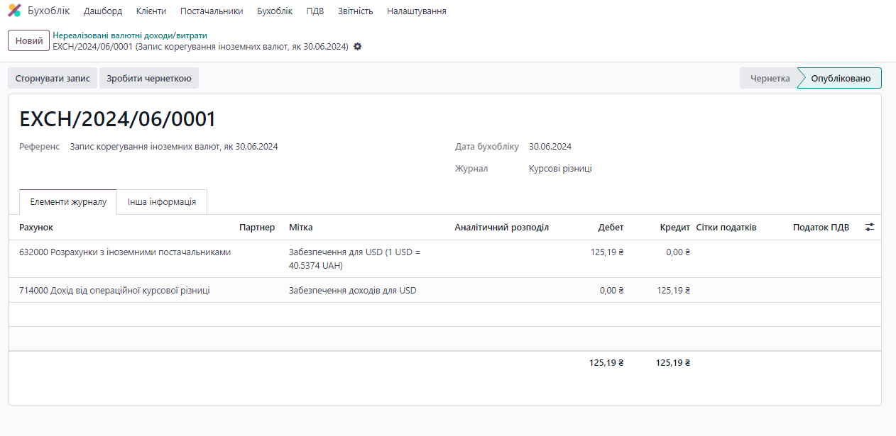Click the Опубліковано status stage

pos(841,78)
